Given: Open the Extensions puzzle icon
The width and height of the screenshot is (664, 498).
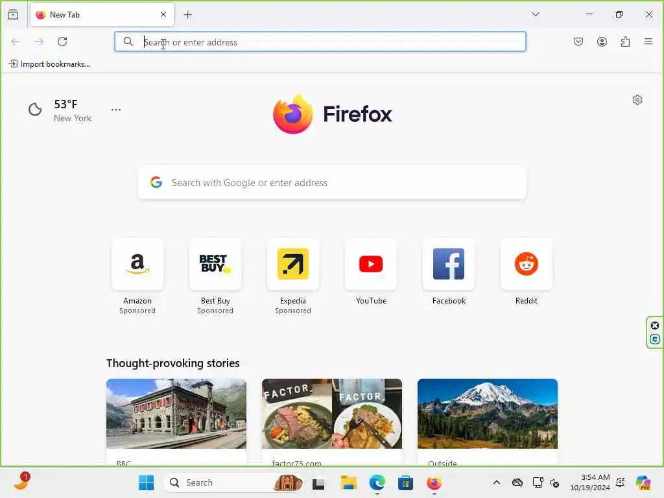Looking at the screenshot, I should [626, 41].
